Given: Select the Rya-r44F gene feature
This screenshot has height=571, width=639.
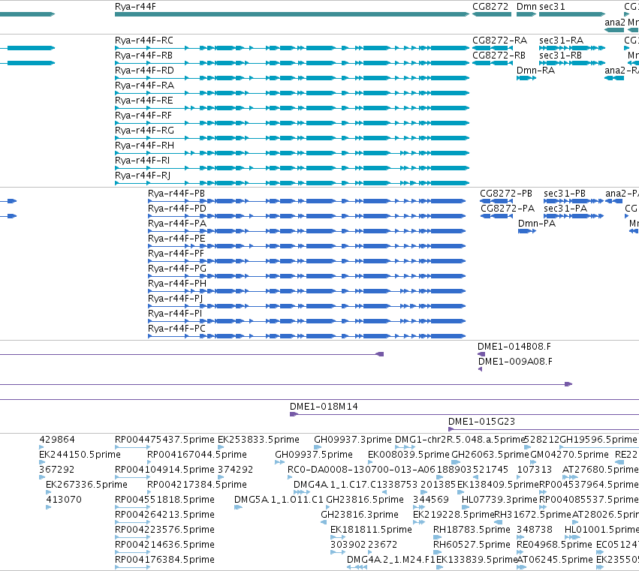Looking at the screenshot, I should [x=292, y=14].
